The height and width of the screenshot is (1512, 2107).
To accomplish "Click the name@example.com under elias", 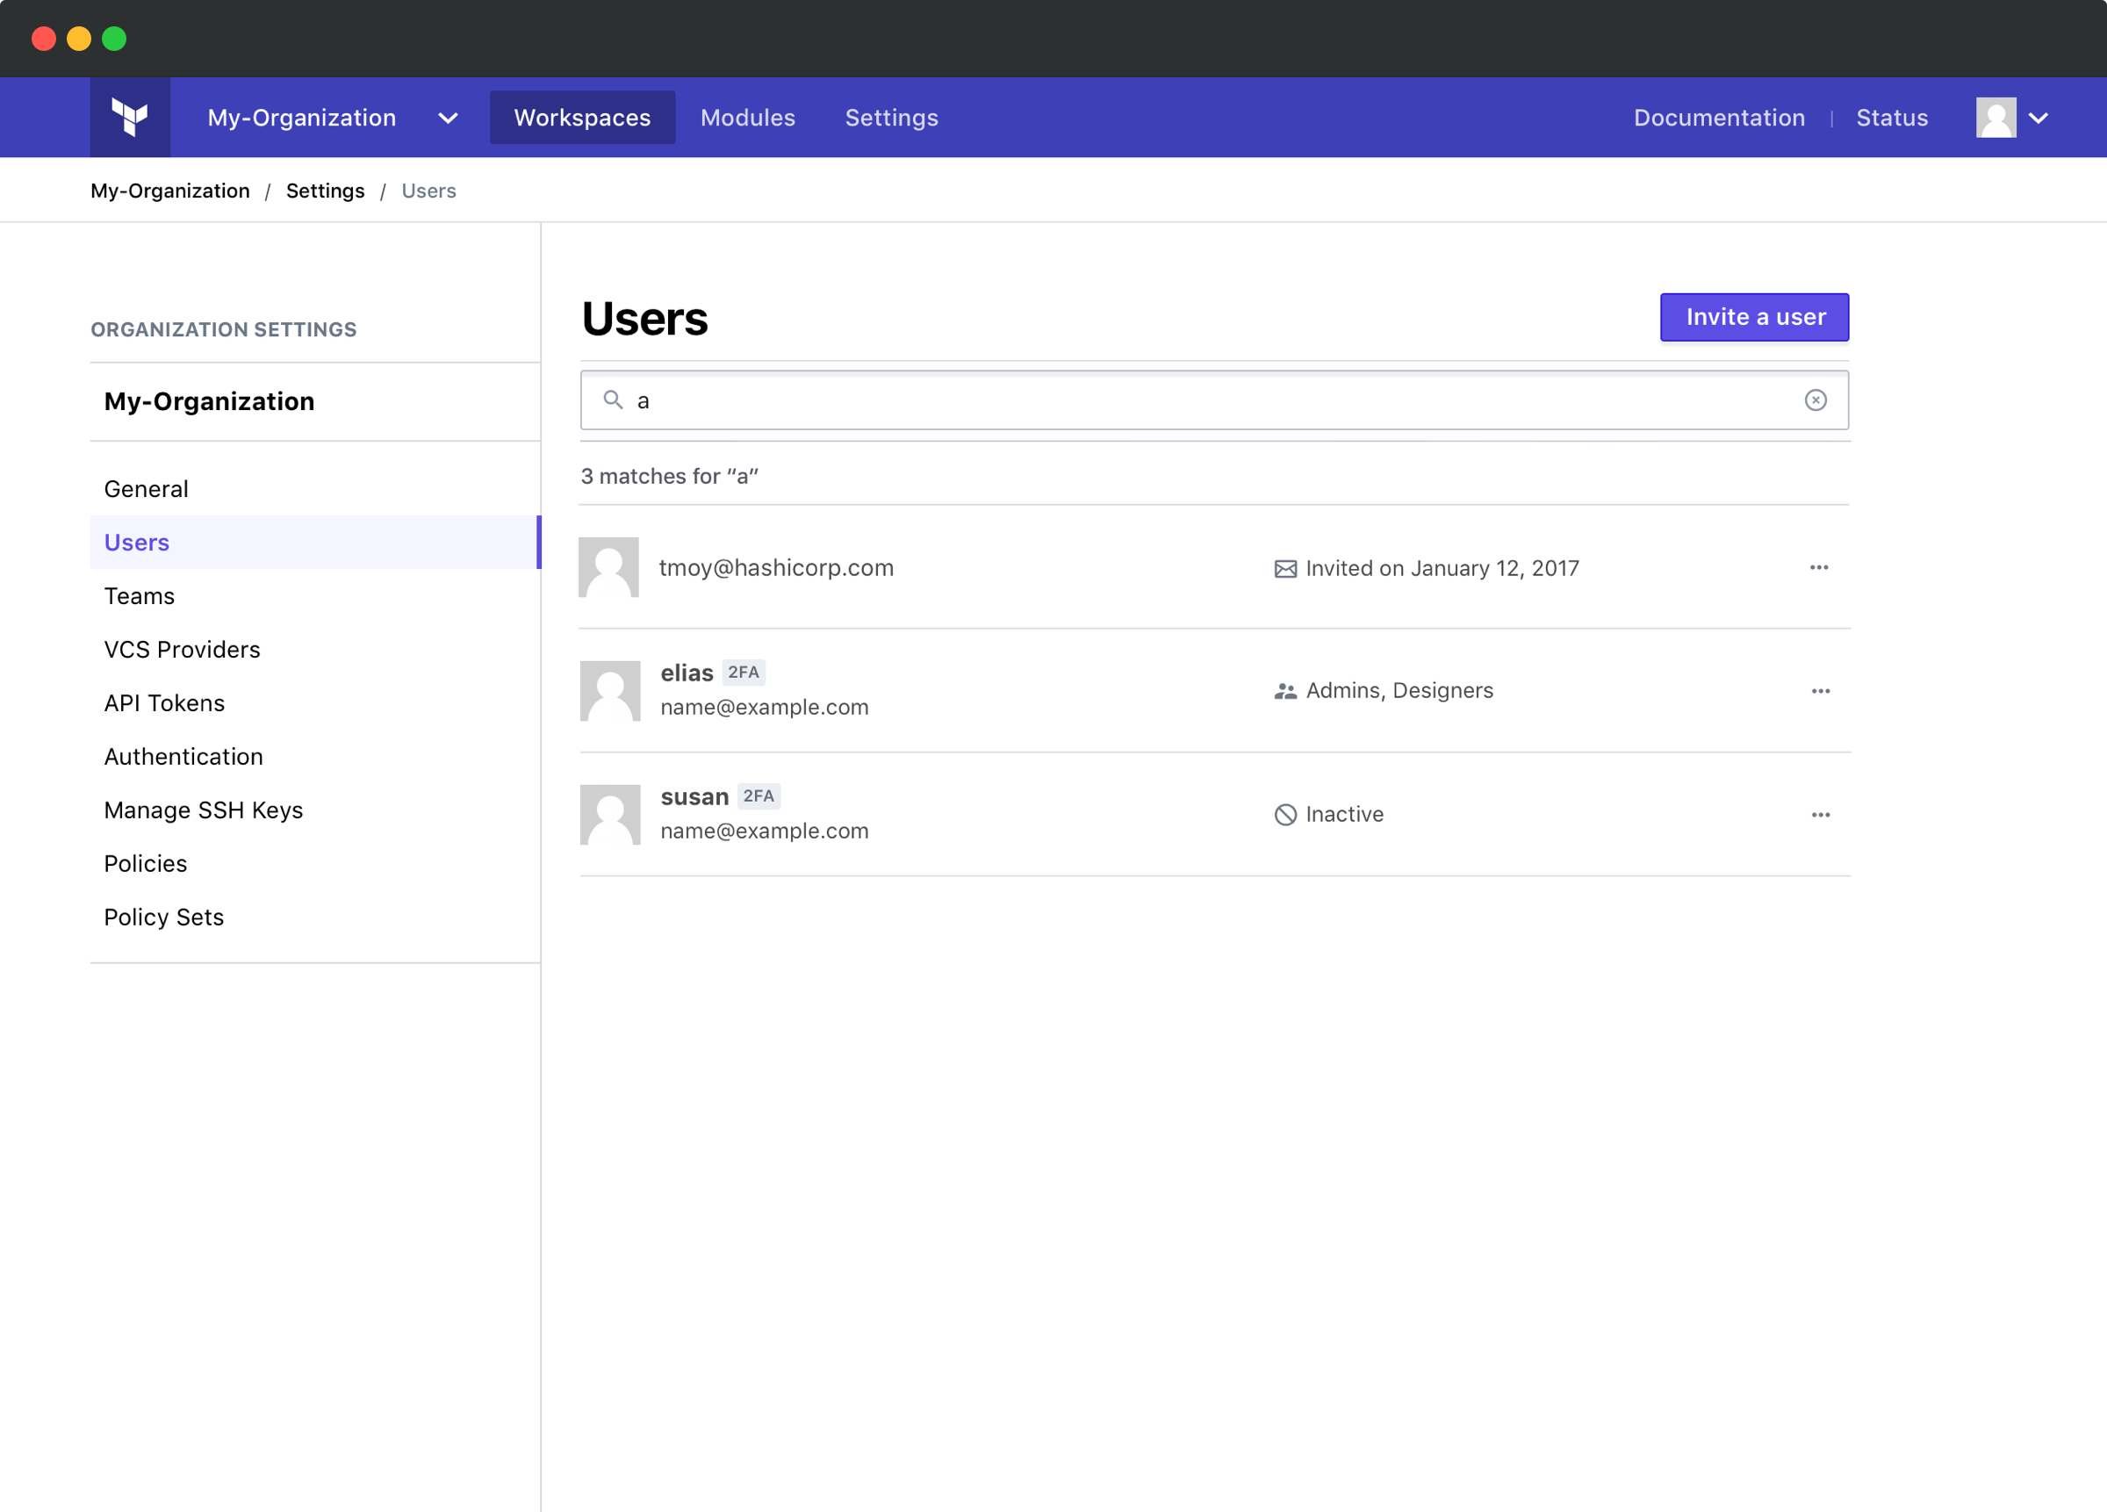I will coord(764,707).
